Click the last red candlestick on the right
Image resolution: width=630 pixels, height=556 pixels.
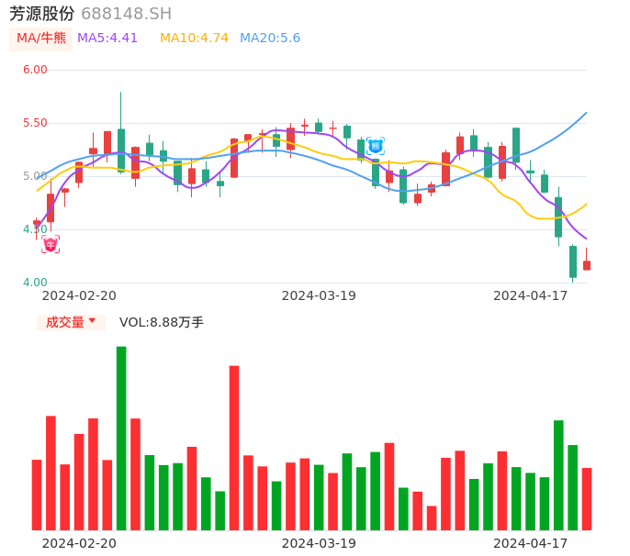[x=587, y=265]
